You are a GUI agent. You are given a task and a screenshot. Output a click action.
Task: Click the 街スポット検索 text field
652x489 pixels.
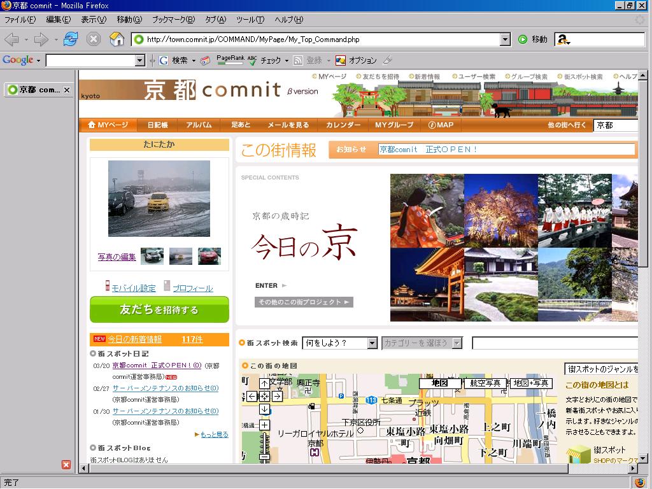[x=555, y=343]
